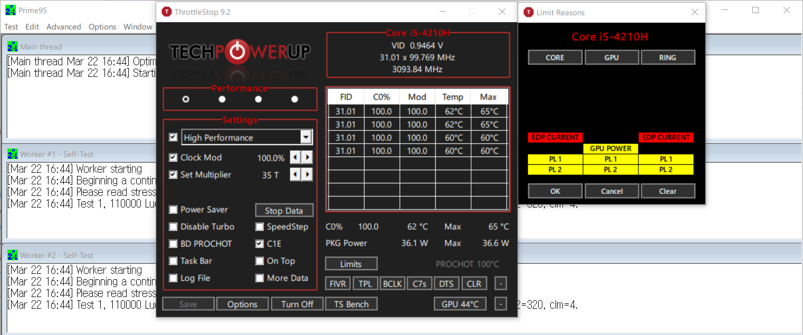This screenshot has height=335, width=803.
Task: Click the Main thread window icon in Prime95
Action: click(x=13, y=46)
